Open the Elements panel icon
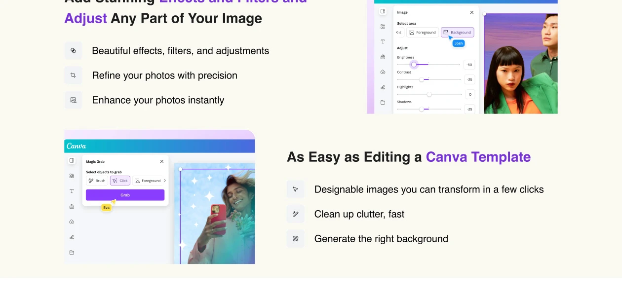Viewport: 622px width, 296px height. [x=72, y=176]
